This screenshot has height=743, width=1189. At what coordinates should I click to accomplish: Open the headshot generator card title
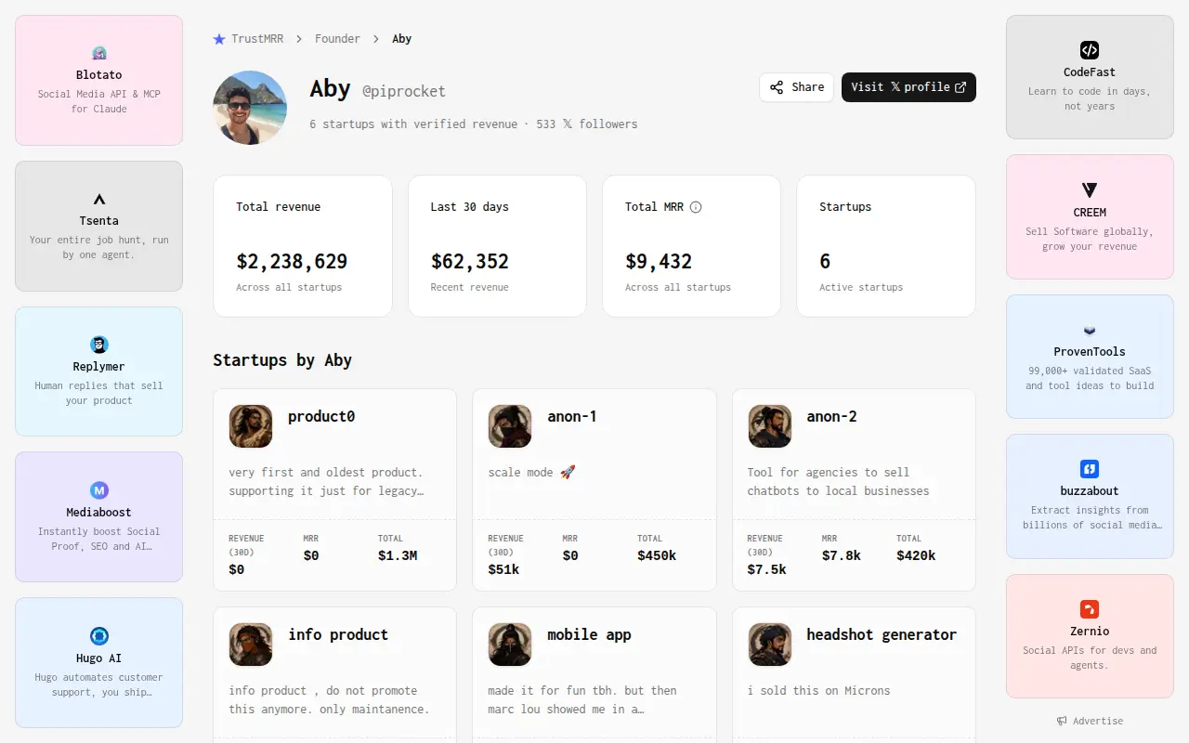[x=882, y=635]
